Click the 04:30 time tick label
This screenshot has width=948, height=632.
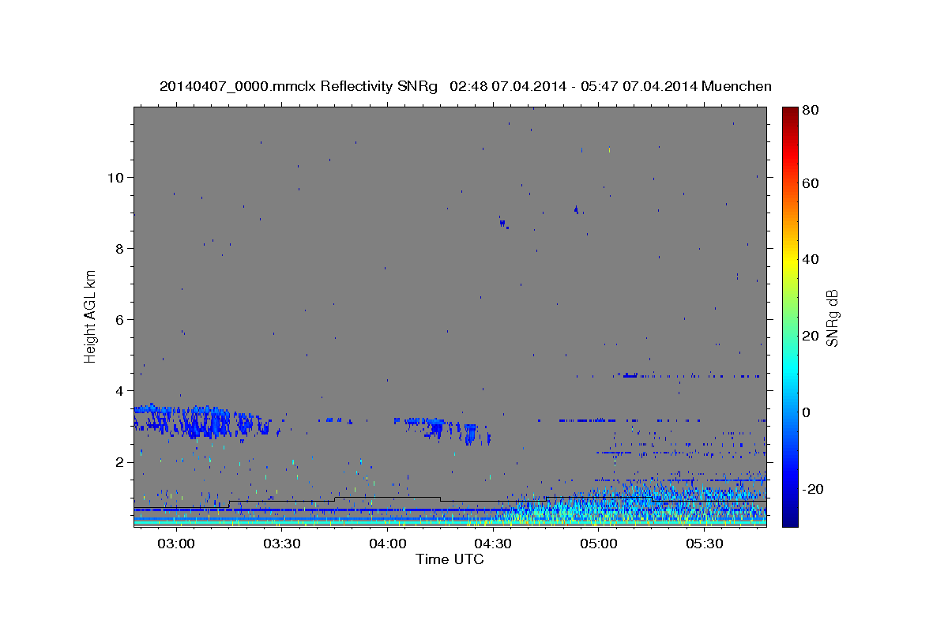pyautogui.click(x=494, y=544)
